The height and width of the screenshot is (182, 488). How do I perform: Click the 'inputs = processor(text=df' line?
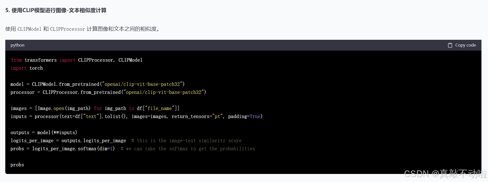pos(137,116)
